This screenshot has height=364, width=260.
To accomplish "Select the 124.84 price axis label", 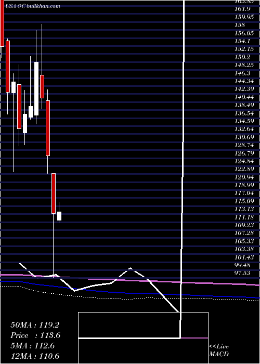I will tap(244, 161).
